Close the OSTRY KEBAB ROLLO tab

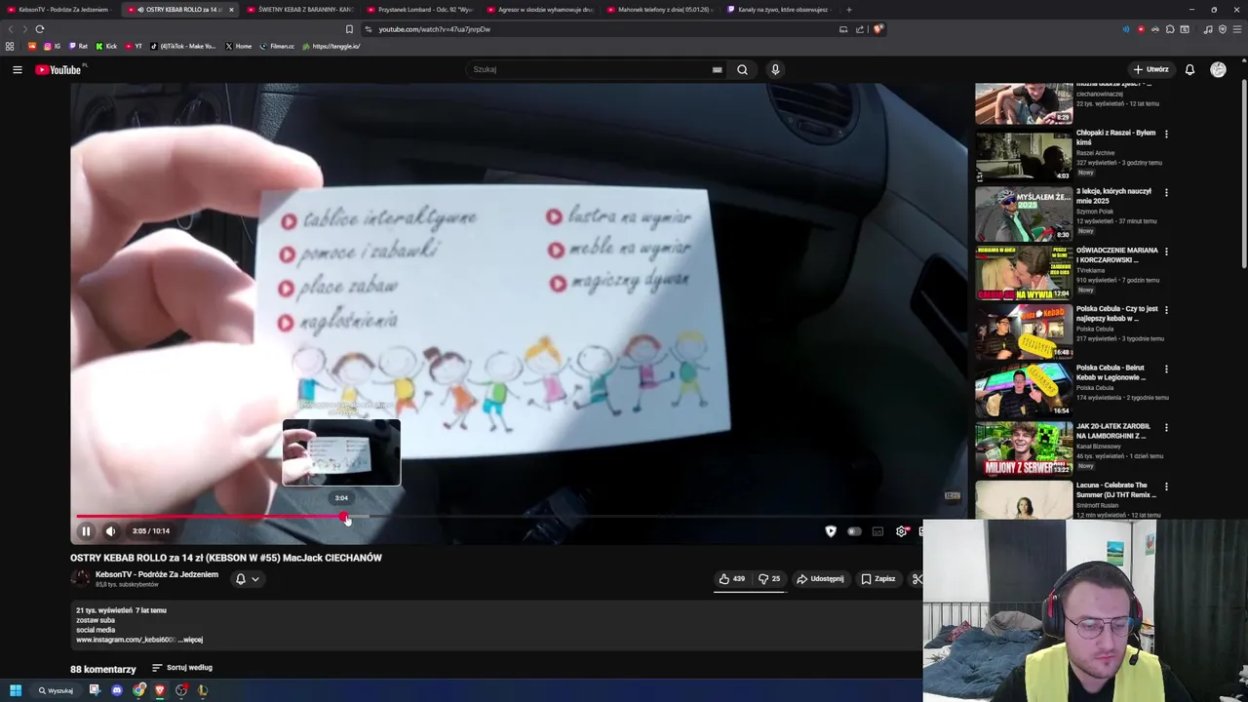coord(231,10)
